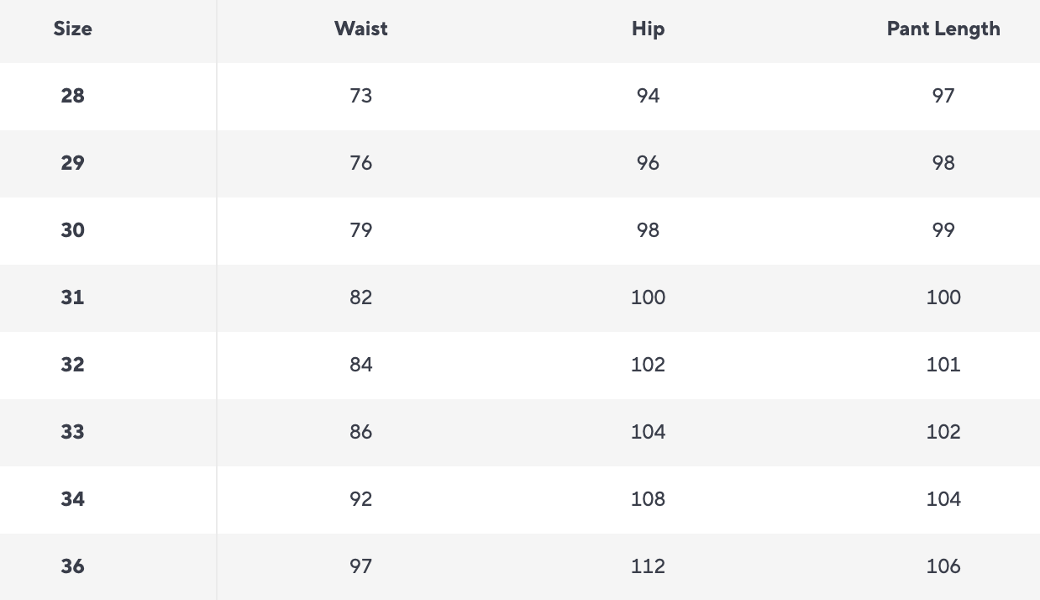The width and height of the screenshot is (1040, 600).
Task: Select the size 28 row label
Action: (72, 96)
